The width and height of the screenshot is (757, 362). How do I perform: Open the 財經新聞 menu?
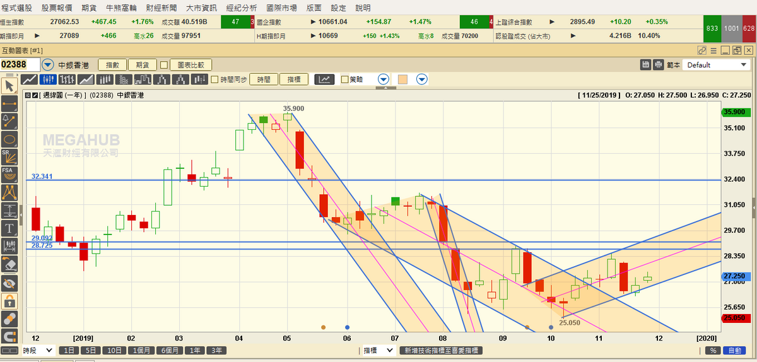161,8
